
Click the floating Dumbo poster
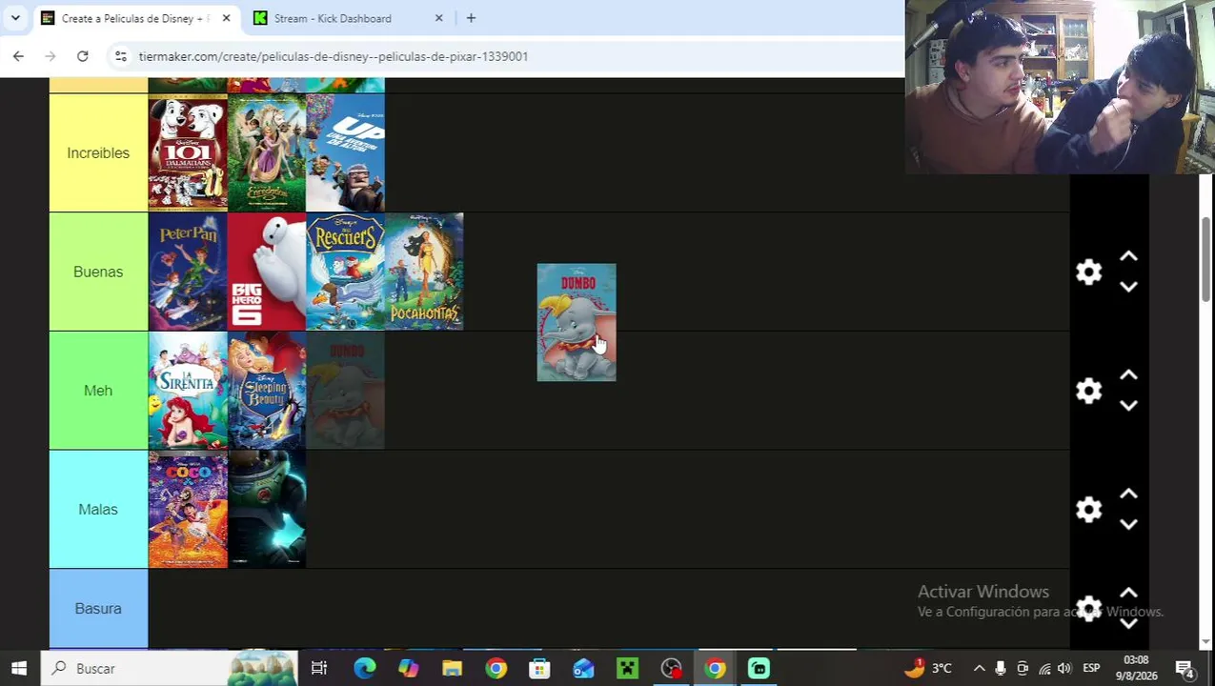pyautogui.click(x=577, y=322)
